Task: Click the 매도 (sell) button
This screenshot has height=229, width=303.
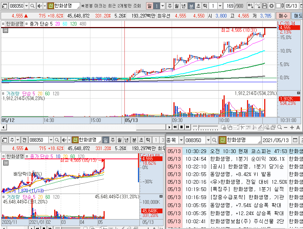Action: point(298,16)
